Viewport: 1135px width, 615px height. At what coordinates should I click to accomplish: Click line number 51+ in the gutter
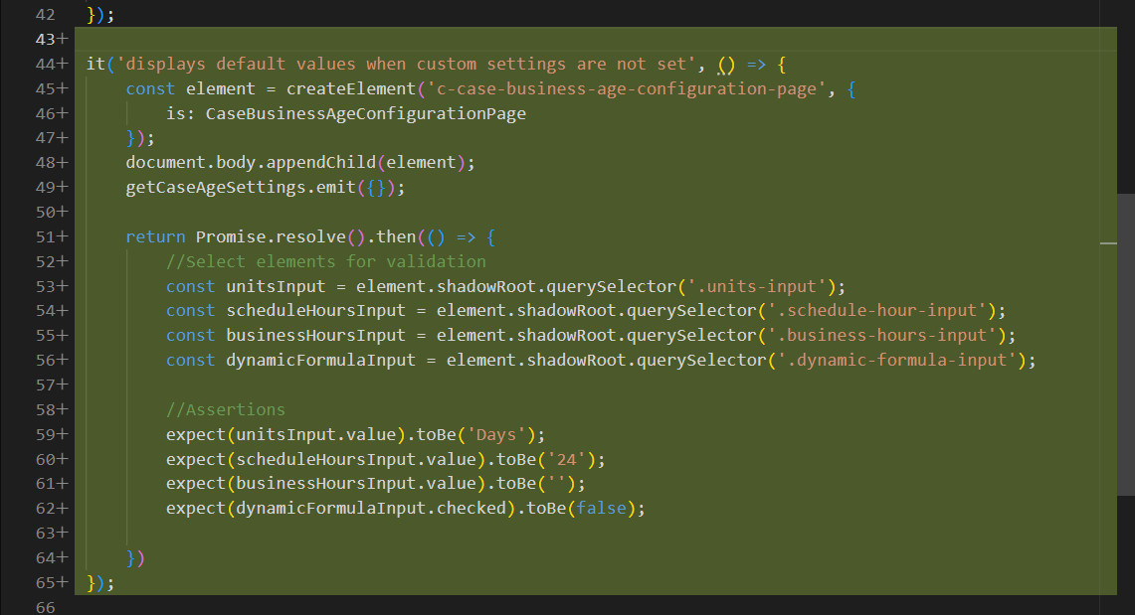pyautogui.click(x=52, y=237)
